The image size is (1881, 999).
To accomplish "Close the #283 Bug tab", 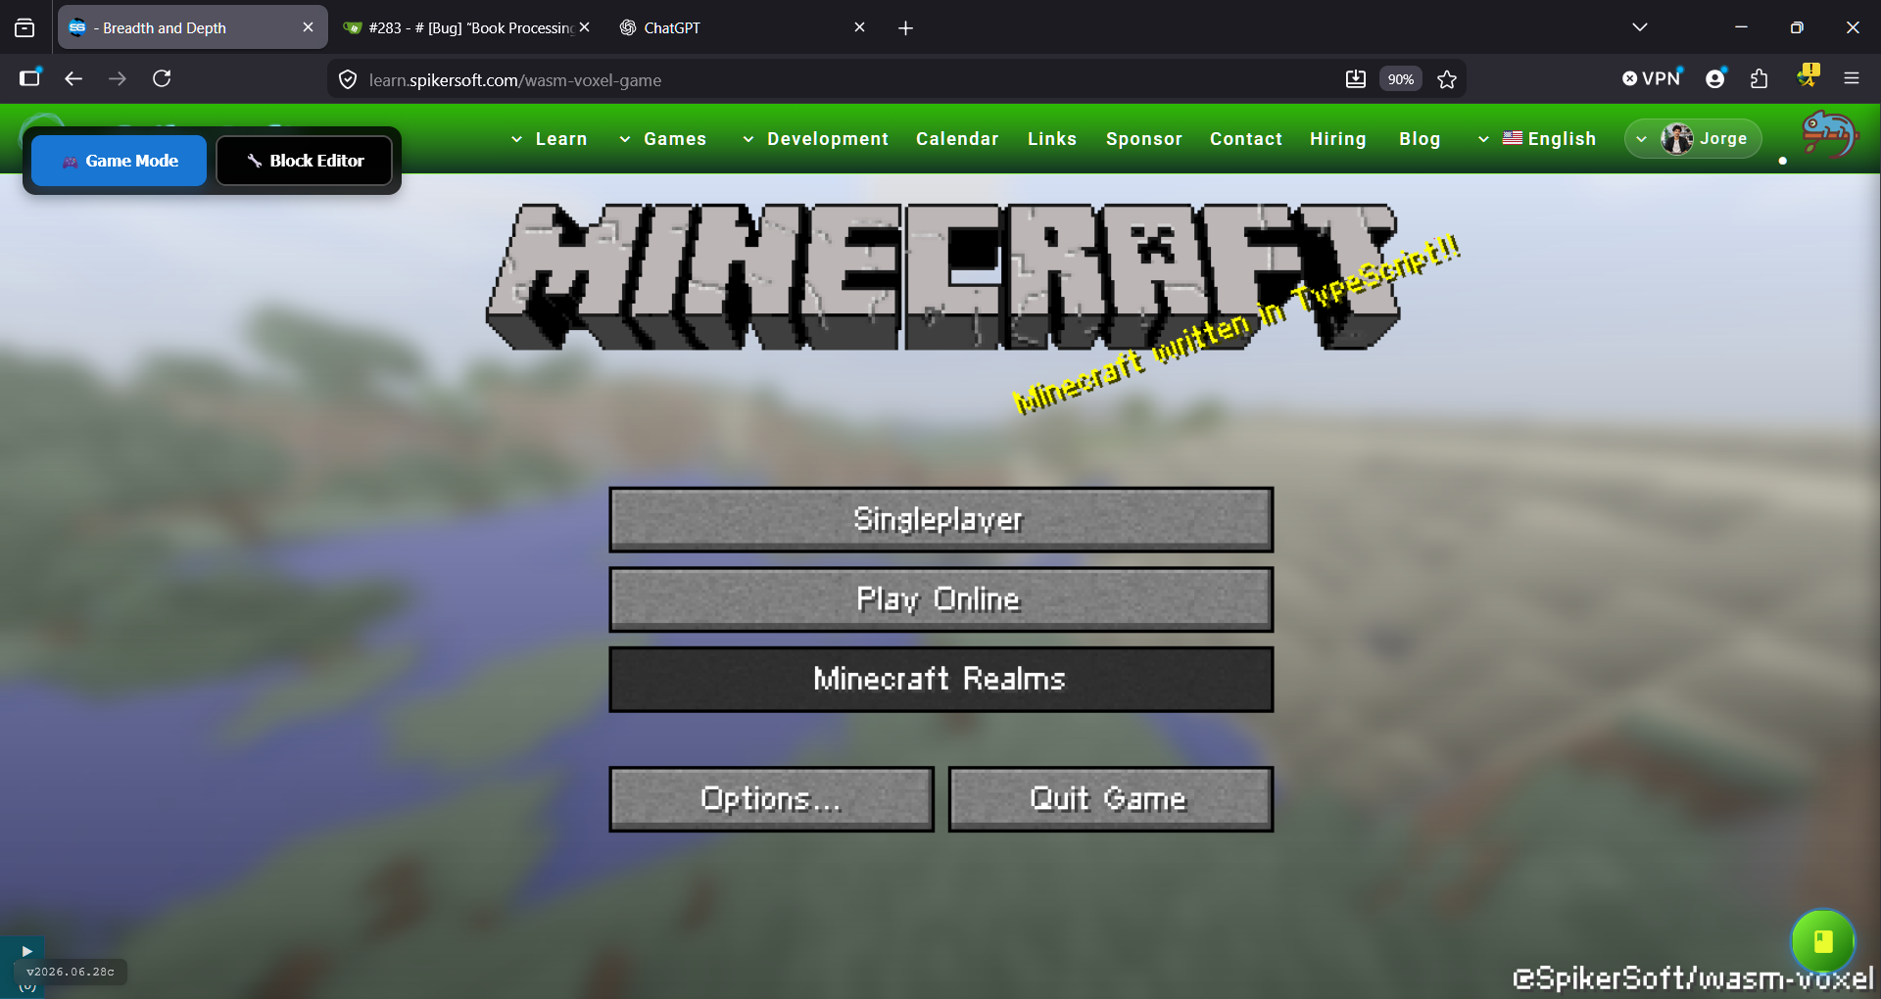I will click(584, 27).
